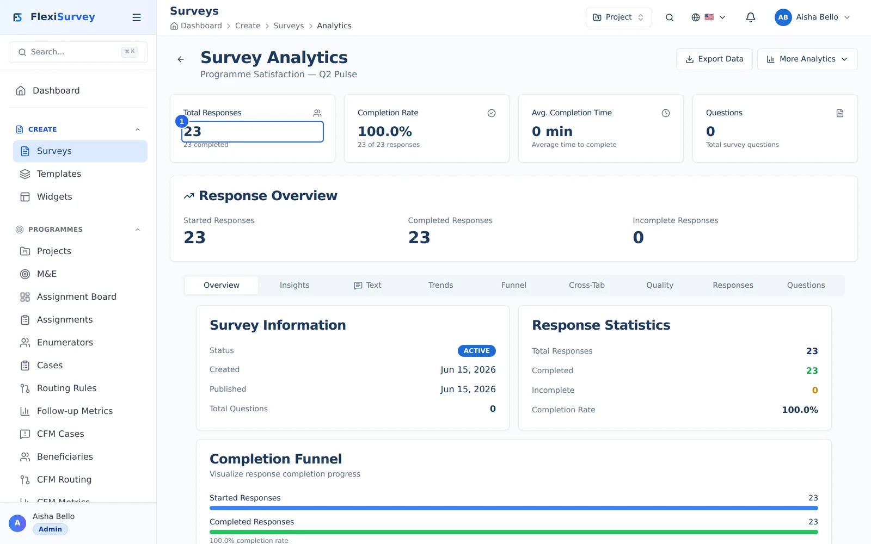Go to Surveys breadcrumb link

[x=289, y=26]
